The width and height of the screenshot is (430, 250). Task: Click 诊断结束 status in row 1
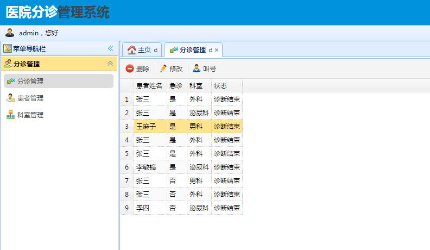pos(227,99)
